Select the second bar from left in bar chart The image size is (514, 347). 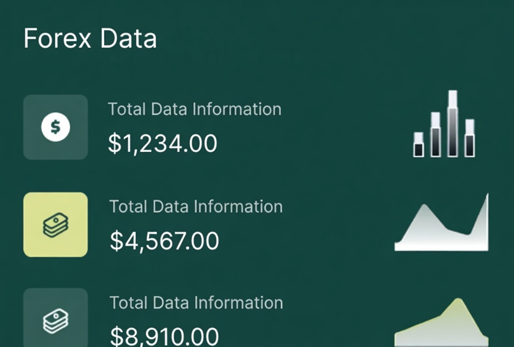[436, 135]
